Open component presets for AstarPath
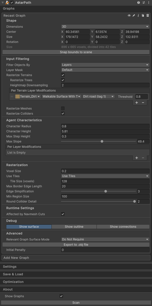Viewport: 152px width, 306px height. coord(144,3)
